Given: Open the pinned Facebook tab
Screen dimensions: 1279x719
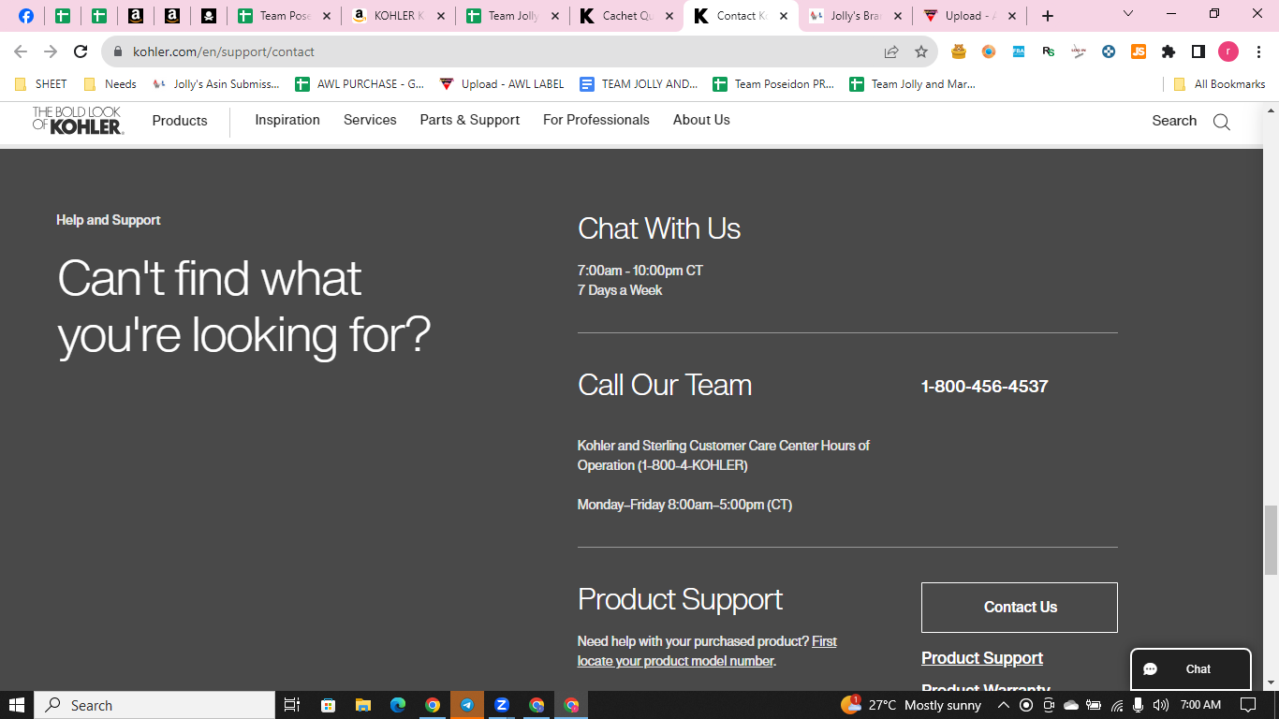Looking at the screenshot, I should (26, 16).
